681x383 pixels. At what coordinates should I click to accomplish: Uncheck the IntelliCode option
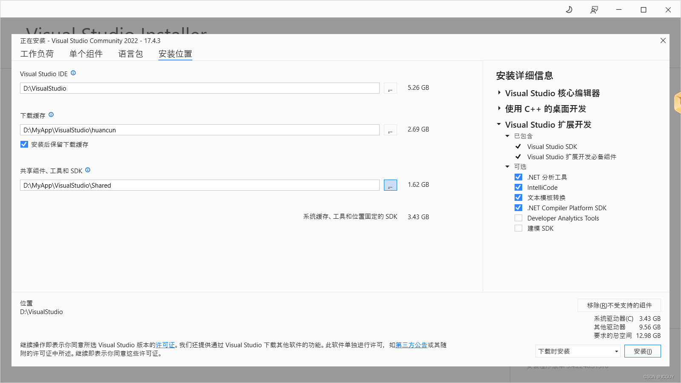click(x=518, y=187)
